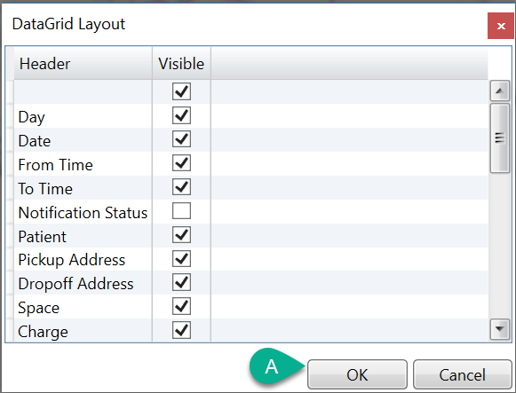Click the scrollbar down arrow
This screenshot has width=516, height=393.
pyautogui.click(x=500, y=329)
